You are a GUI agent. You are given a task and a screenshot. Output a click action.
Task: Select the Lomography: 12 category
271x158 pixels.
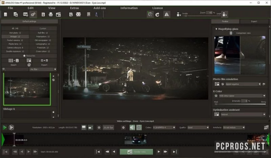pos(43,44)
